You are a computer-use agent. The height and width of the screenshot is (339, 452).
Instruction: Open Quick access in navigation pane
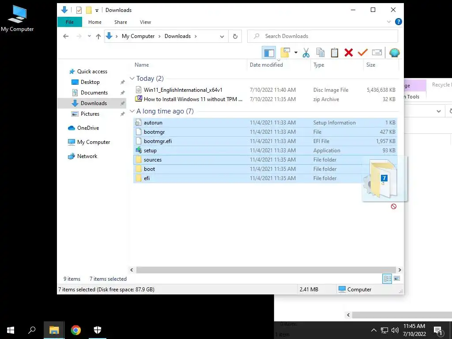click(x=92, y=71)
